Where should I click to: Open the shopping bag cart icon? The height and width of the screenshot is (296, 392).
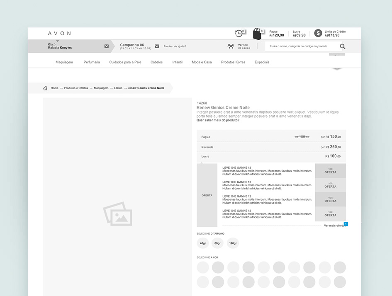(x=257, y=34)
